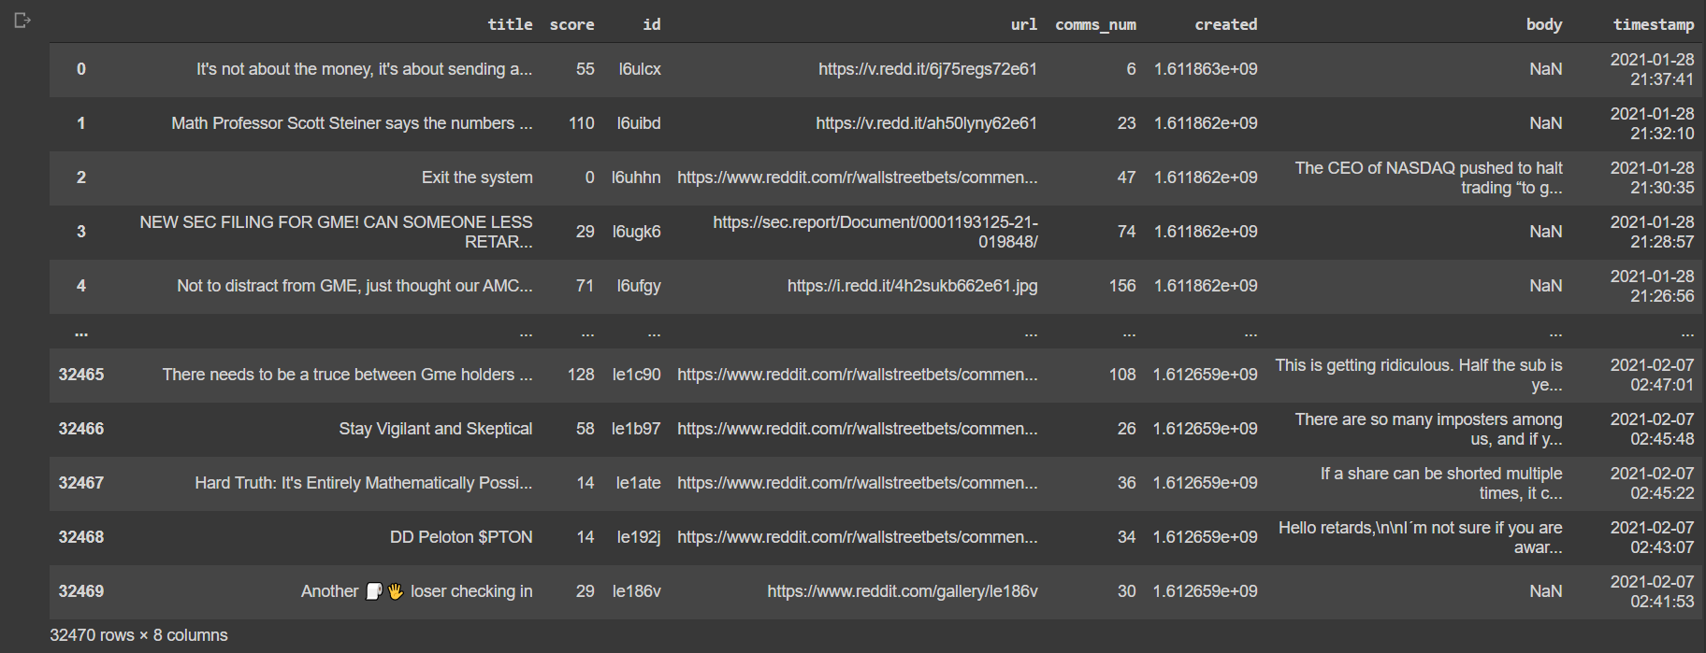Select row index 32465
The height and width of the screenshot is (653, 1706).
pos(81,375)
